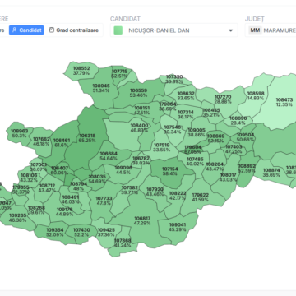The image size is (296, 296).
Task: Select map region 108874 with 36.69%
Action: [271, 173]
